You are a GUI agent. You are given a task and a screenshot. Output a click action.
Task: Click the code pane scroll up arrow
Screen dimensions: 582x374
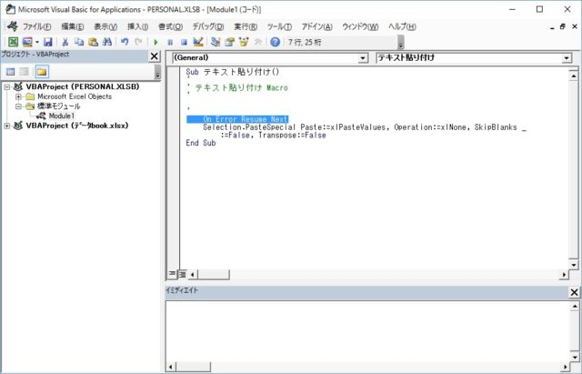point(574,76)
